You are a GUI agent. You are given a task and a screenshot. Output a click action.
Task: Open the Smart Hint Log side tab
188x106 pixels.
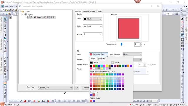pos(1,64)
